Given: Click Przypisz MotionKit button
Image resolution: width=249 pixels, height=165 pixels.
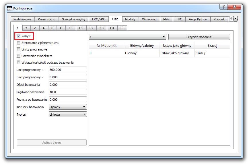Looking at the screenshot, I should 199,37.
